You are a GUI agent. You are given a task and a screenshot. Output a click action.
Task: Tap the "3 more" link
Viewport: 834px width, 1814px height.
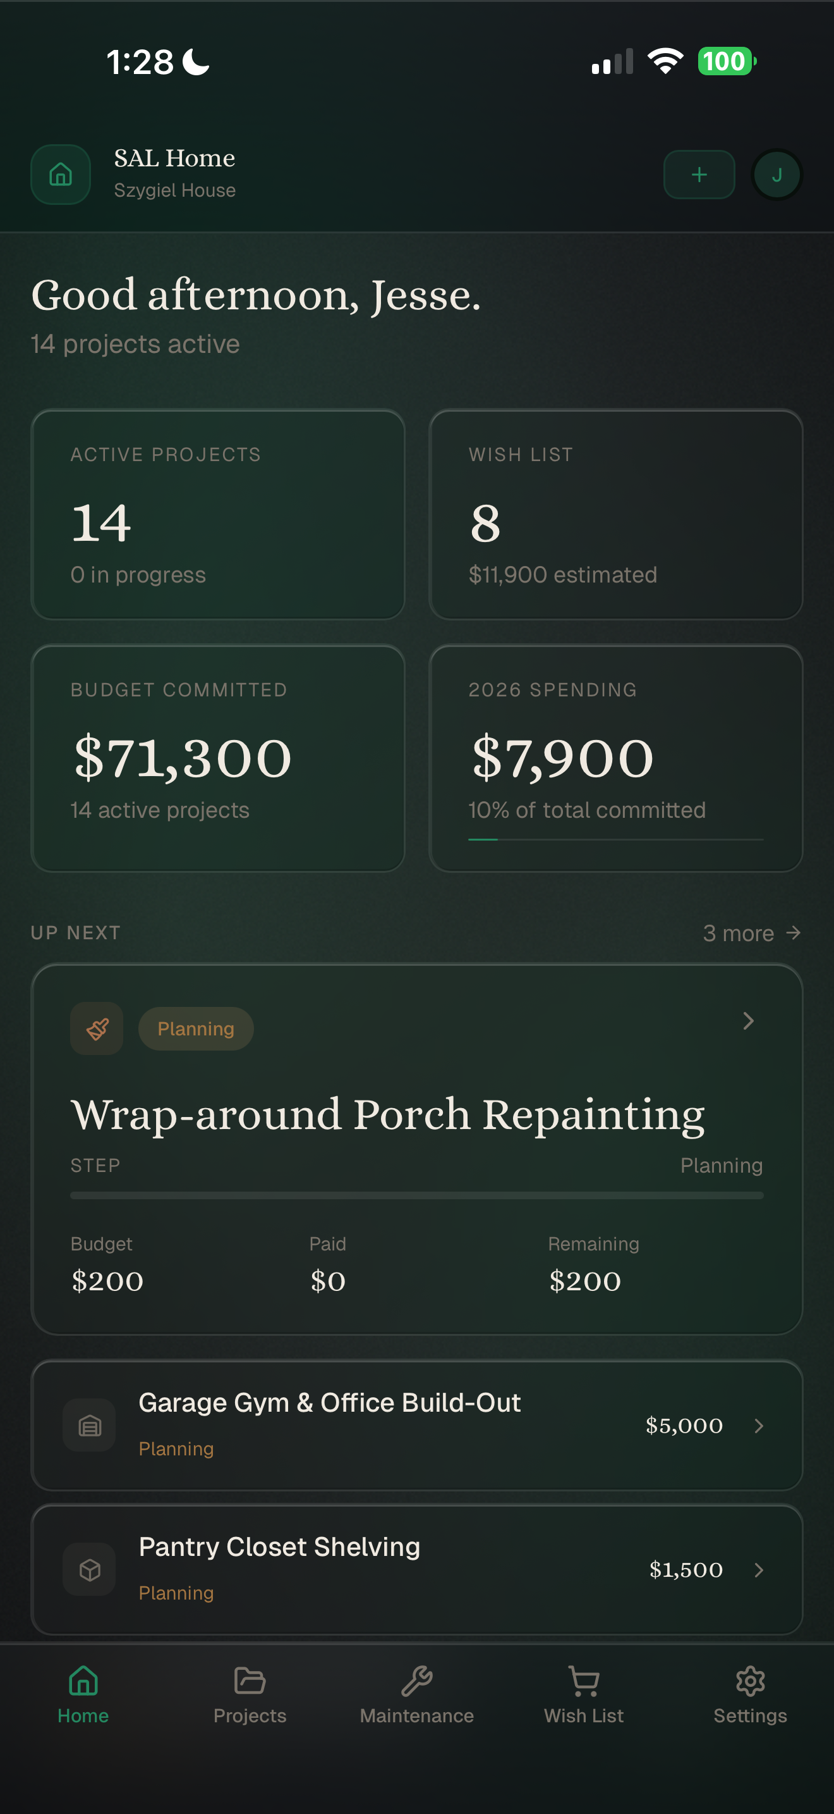coord(751,933)
